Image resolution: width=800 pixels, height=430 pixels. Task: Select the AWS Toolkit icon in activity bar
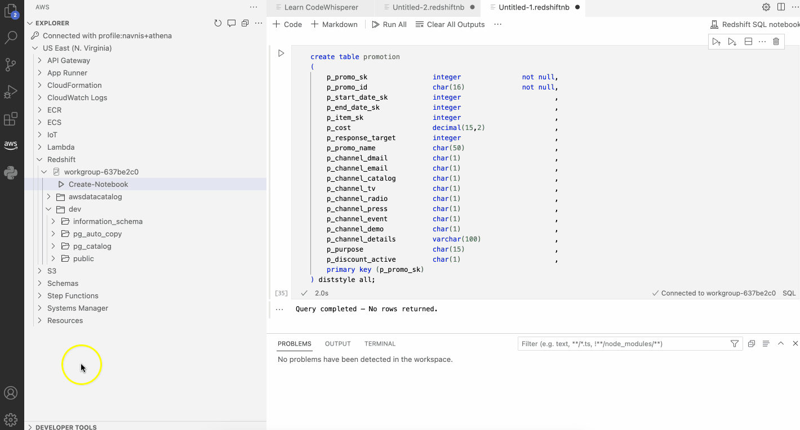[x=11, y=145]
